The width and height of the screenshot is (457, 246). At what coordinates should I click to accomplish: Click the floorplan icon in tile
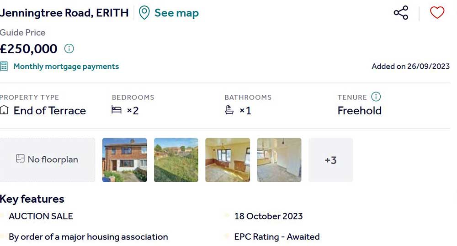point(20,159)
